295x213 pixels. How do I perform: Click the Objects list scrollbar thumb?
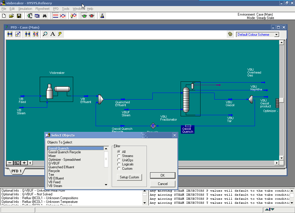tap(106, 159)
